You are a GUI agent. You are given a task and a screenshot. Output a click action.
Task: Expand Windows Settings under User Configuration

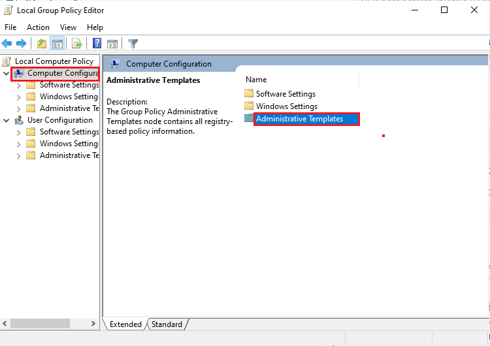(x=19, y=144)
